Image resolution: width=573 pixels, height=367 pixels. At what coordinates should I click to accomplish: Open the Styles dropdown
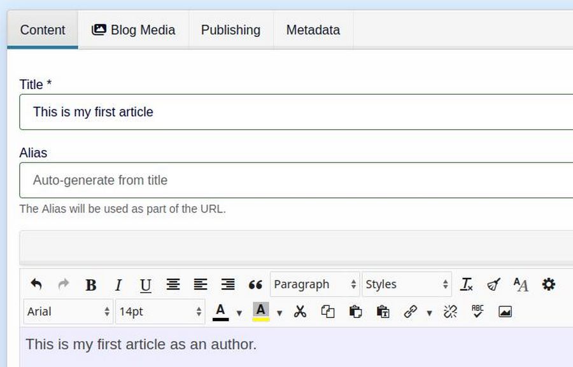tap(407, 284)
